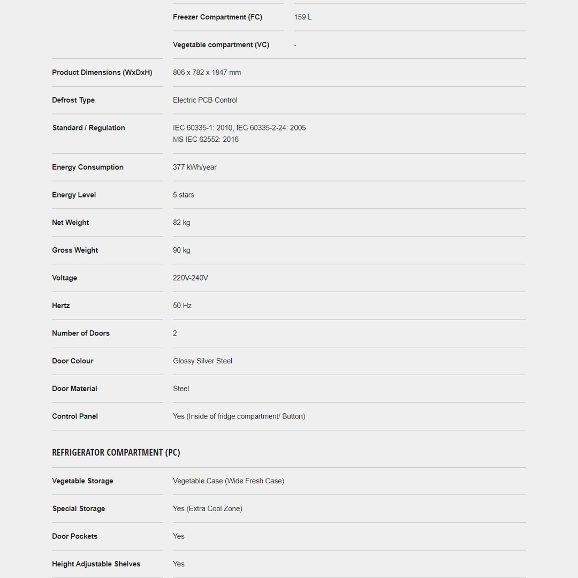Screen dimensions: 578x578
Task: Click the 220V-240V voltage value
Action: point(191,278)
